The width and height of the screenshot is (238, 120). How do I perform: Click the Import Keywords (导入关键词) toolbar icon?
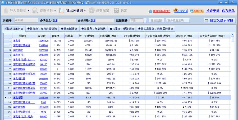(x=6, y=11)
